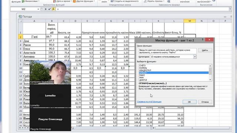
Task: Click cell D7 with value 15,10
Action: coord(76,57)
